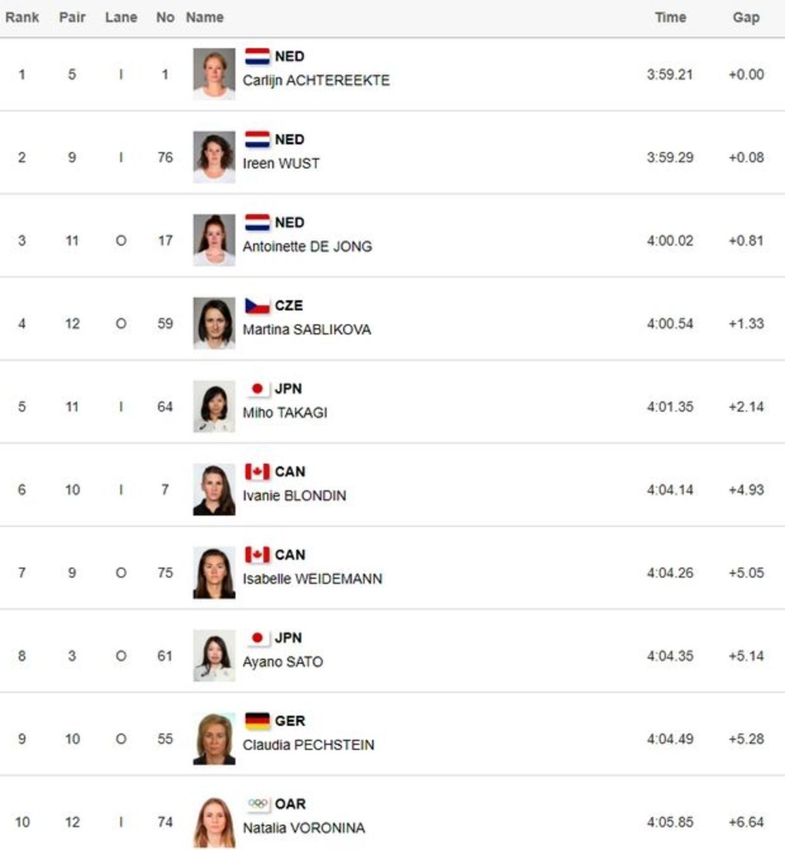The width and height of the screenshot is (785, 850).
Task: Open Natalia VORONINA's athlete photo
Action: click(x=214, y=822)
